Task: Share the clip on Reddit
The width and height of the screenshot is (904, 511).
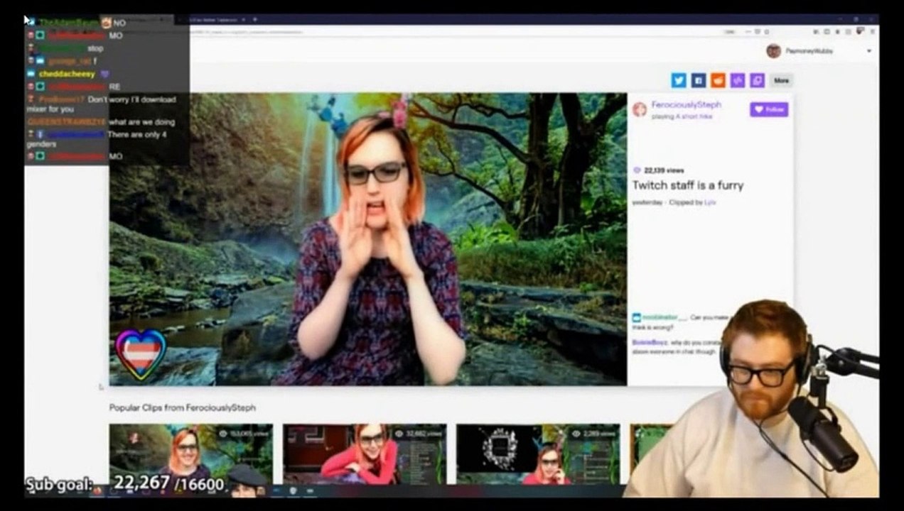Action: tap(719, 80)
